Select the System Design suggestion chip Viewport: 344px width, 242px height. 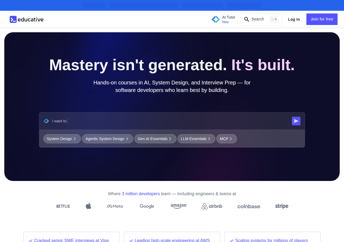click(x=62, y=139)
